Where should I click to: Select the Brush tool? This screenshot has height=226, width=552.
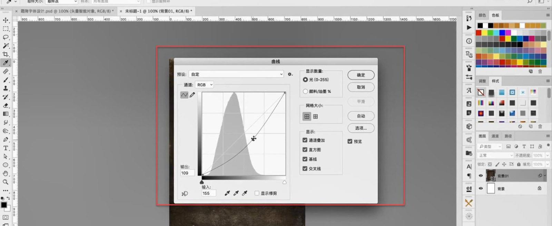[6, 80]
